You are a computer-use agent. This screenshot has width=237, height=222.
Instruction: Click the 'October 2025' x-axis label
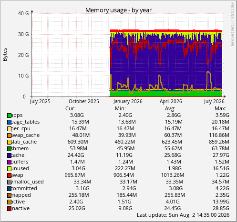[84, 101]
